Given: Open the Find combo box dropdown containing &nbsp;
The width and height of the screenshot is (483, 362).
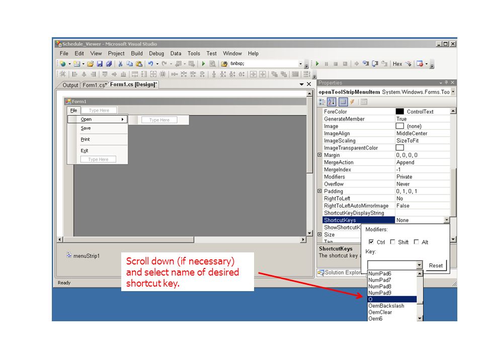Looking at the screenshot, I should 300,64.
